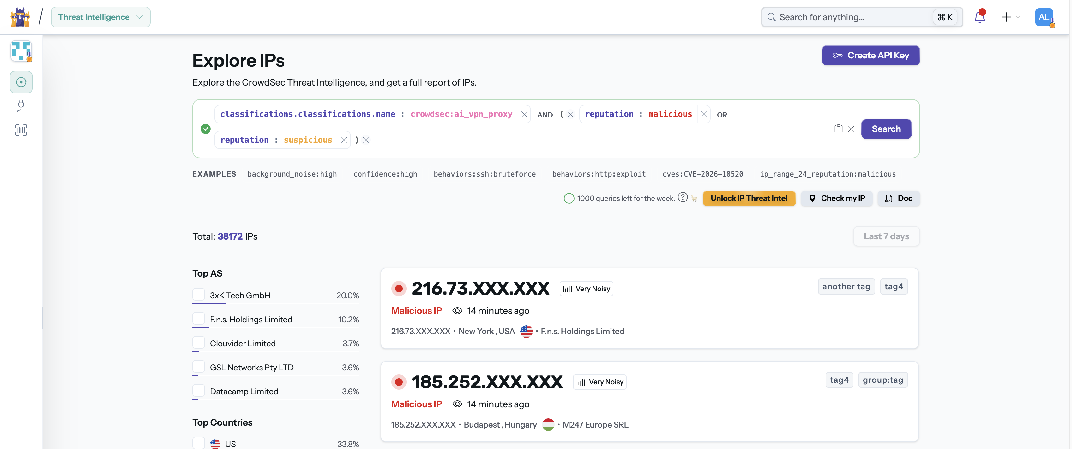Open the Doc button
1072x449 pixels.
tap(899, 199)
